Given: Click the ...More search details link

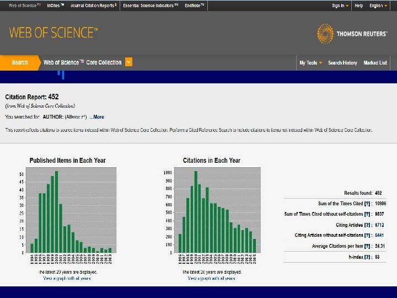Looking at the screenshot, I should coord(96,117).
